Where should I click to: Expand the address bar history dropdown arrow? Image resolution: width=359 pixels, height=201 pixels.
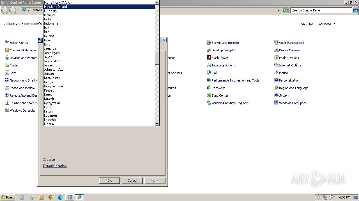point(279,10)
